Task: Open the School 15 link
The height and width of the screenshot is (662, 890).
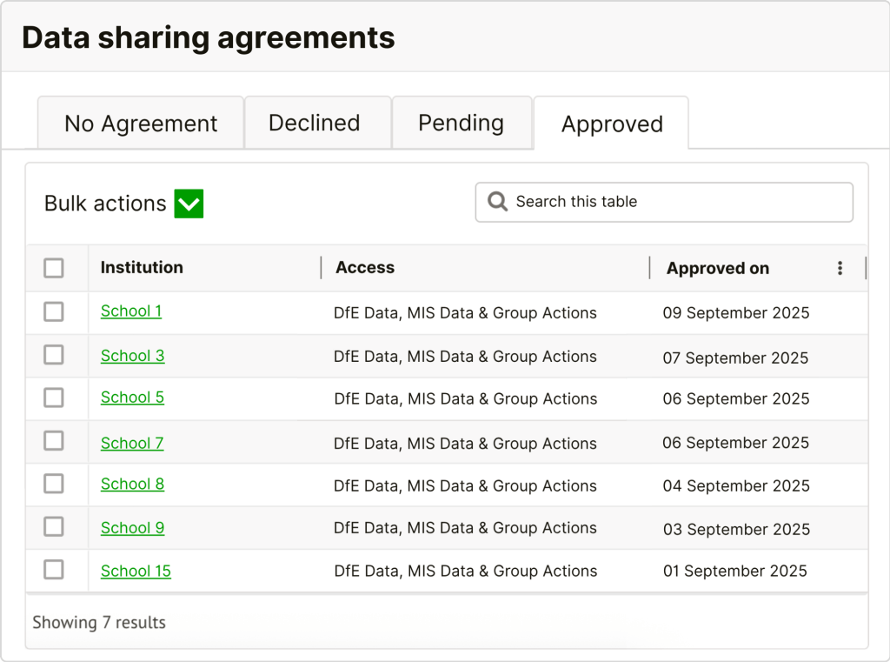Action: coord(136,571)
